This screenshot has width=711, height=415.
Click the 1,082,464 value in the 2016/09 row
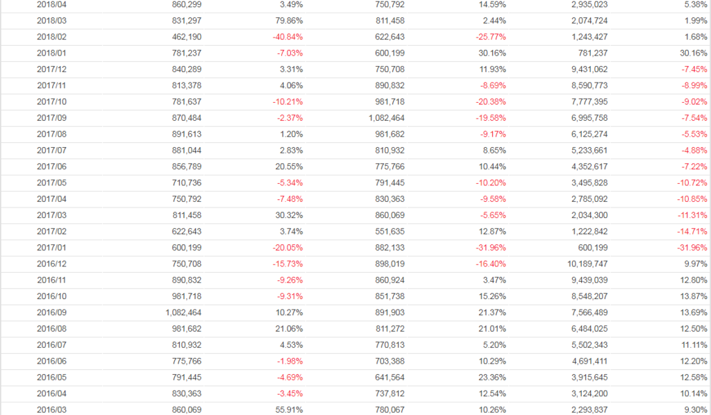(x=183, y=312)
